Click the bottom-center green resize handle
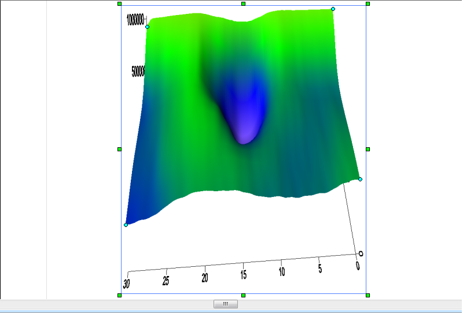Screen dimensions: 474x313 pyautogui.click(x=243, y=295)
